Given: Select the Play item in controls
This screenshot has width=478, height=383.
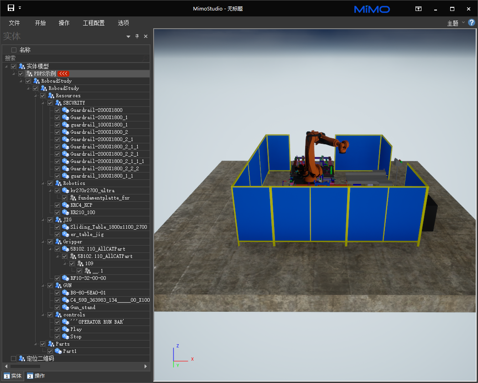Looking at the screenshot, I should (76, 329).
